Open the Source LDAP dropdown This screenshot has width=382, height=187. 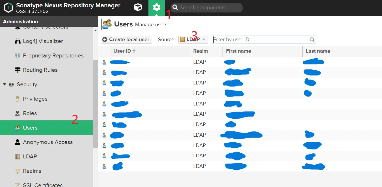coord(193,39)
